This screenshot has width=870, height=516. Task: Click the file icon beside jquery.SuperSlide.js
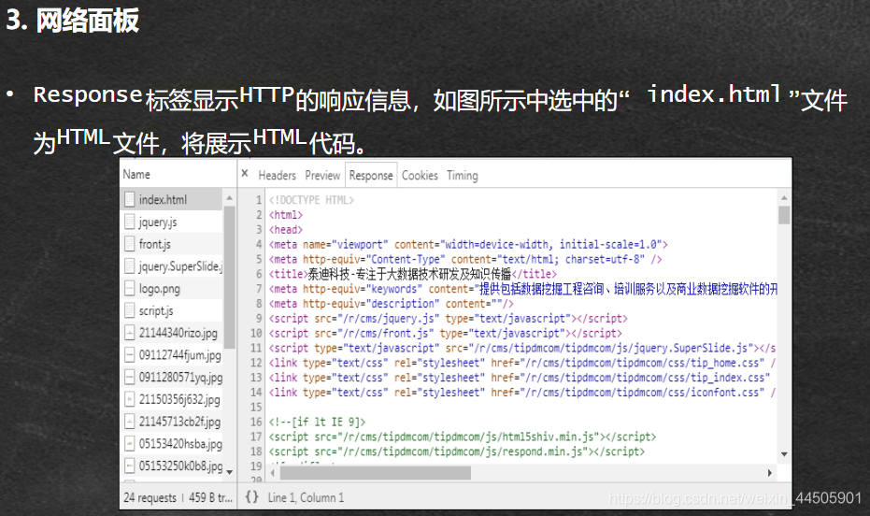click(x=129, y=265)
